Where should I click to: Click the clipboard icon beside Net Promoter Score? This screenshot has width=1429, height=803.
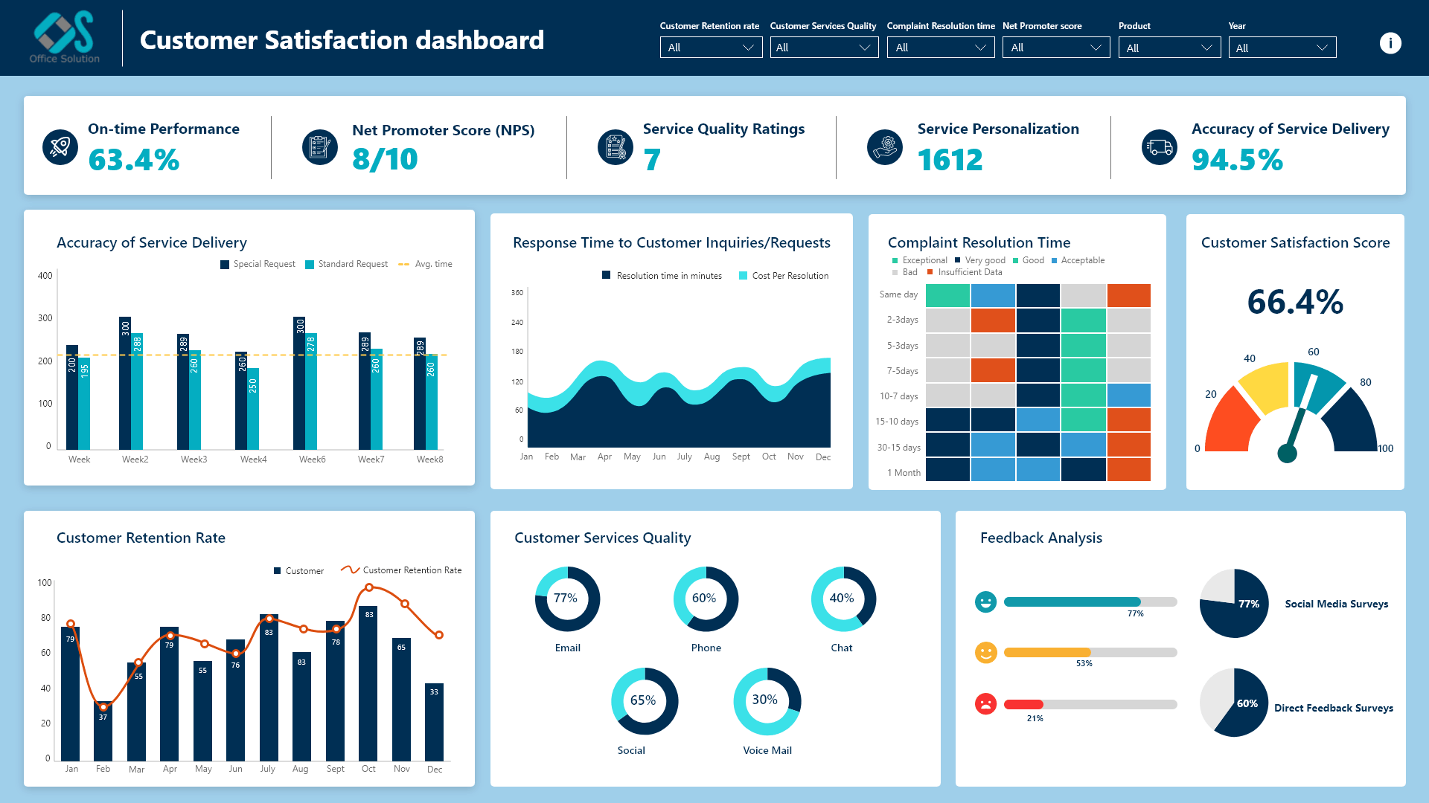point(320,146)
